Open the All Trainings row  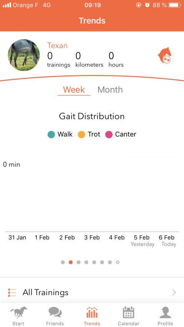[x=92, y=292]
